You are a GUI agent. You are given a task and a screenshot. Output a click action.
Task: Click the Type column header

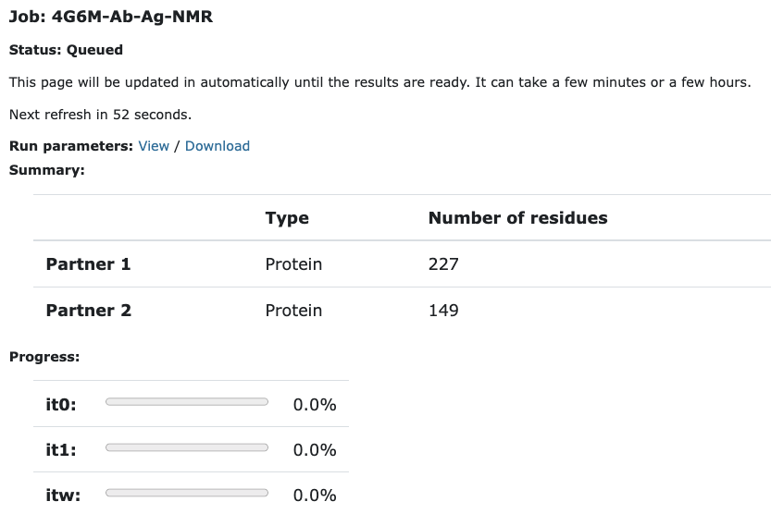coord(287,218)
